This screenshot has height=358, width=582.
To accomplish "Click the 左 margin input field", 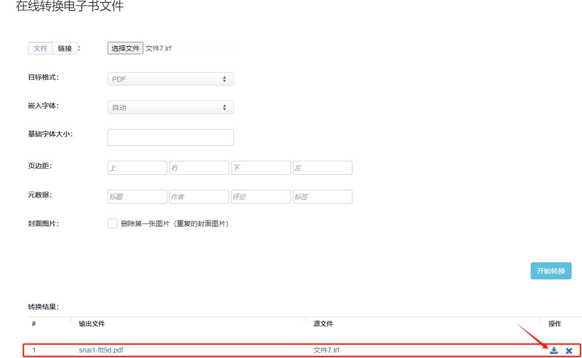I will [323, 168].
